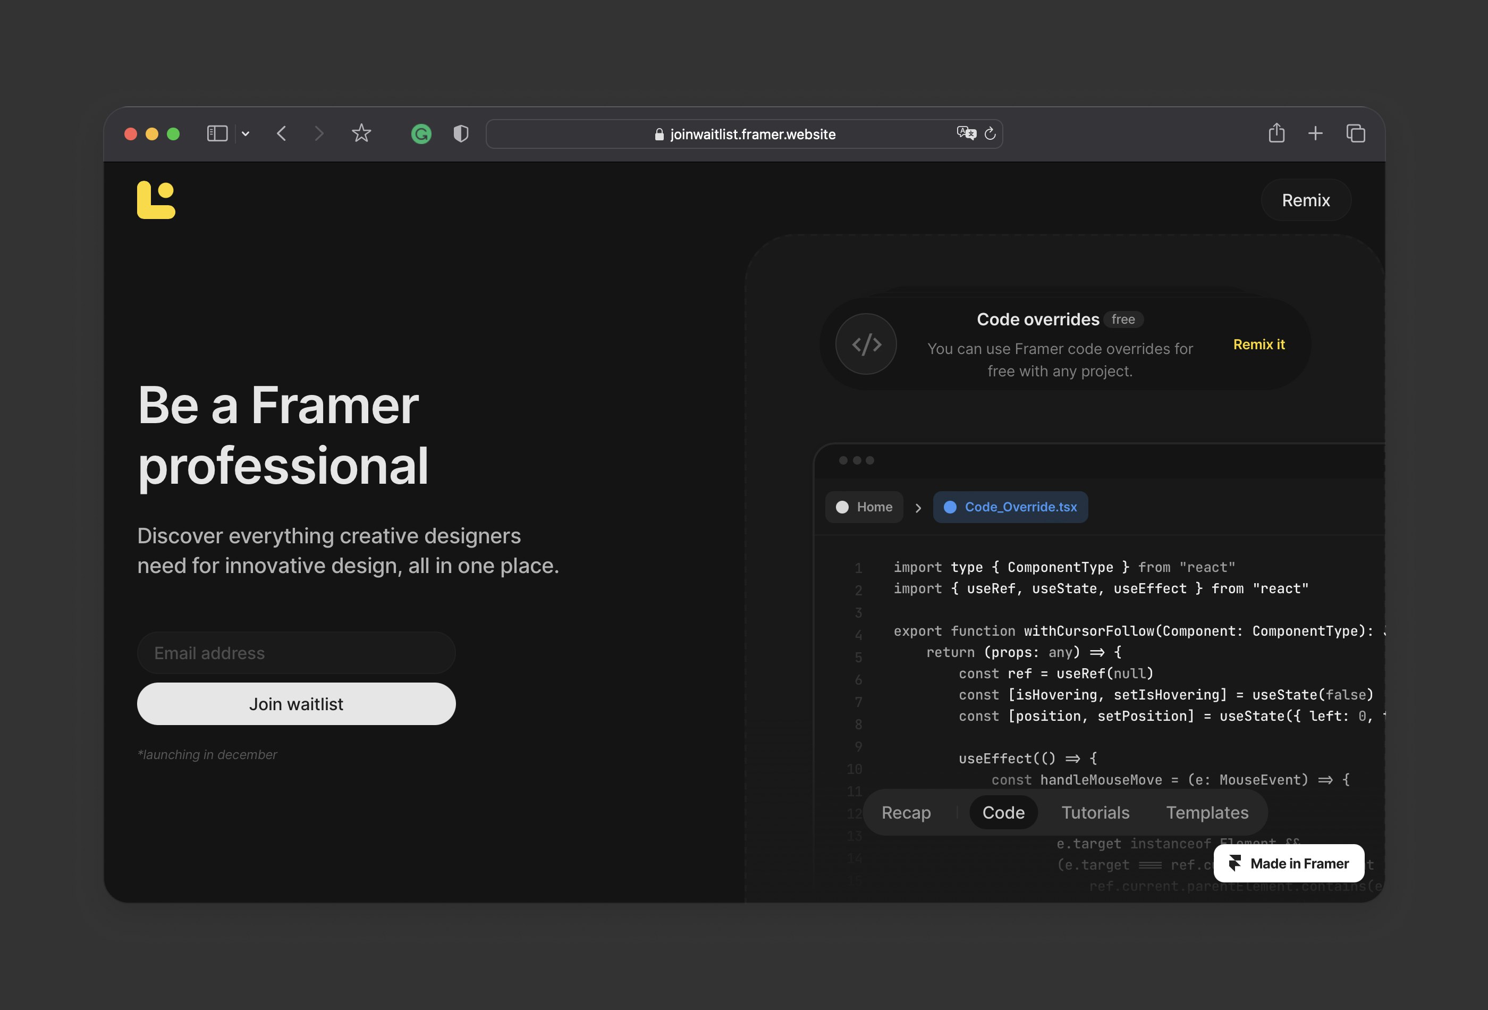Open the Grammarly extension icon
1488x1010 pixels.
tap(421, 133)
